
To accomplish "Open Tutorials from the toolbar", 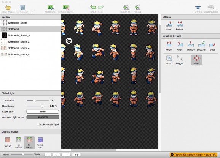I will (198, 8).
